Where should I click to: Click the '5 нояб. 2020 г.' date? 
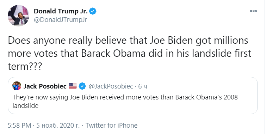coord(58,126)
